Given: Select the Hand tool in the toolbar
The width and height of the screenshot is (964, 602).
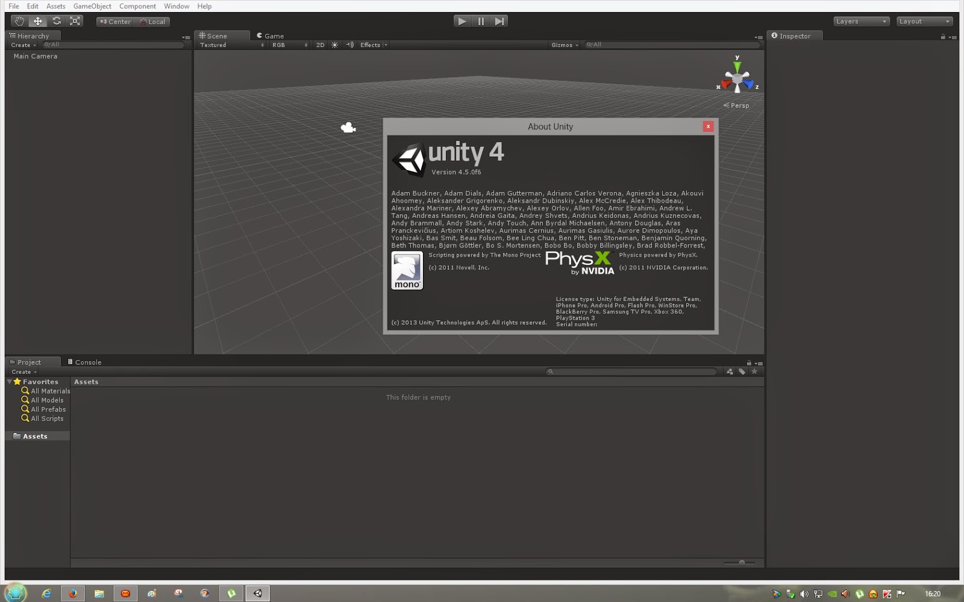Looking at the screenshot, I should tap(19, 21).
